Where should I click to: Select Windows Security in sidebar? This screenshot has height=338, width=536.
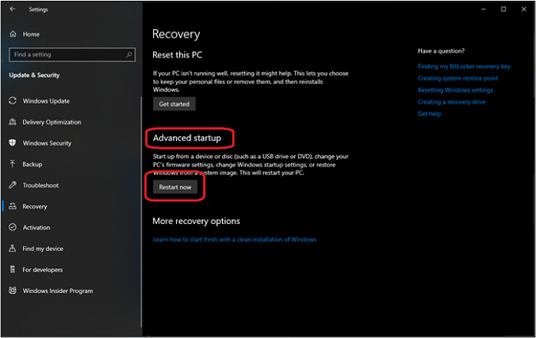pyautogui.click(x=47, y=143)
